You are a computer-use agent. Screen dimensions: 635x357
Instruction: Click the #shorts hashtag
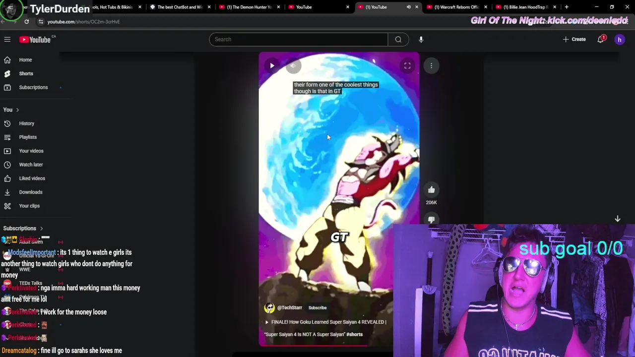point(354,335)
